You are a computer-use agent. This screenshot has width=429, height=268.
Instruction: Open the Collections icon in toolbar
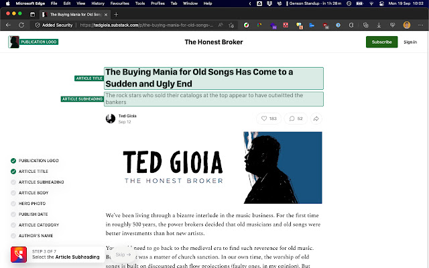point(365,25)
